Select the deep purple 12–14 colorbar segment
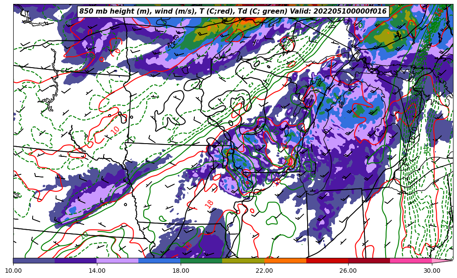The height and width of the screenshot is (278, 457). (76, 260)
